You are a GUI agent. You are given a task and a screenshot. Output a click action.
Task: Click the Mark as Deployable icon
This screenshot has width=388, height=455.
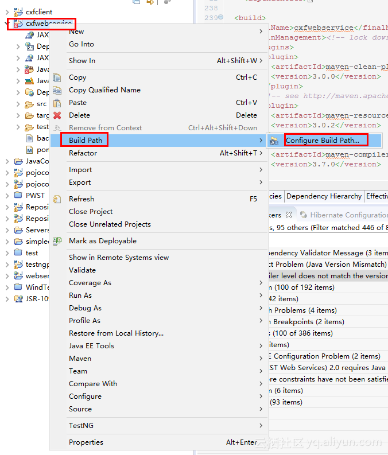pos(57,241)
